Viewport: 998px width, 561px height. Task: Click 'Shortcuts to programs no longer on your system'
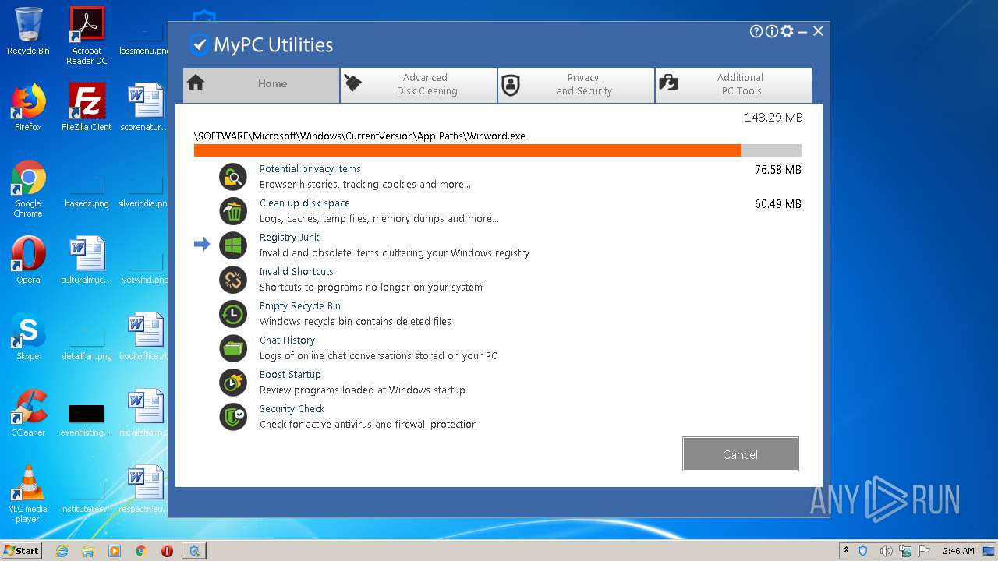[x=370, y=288]
